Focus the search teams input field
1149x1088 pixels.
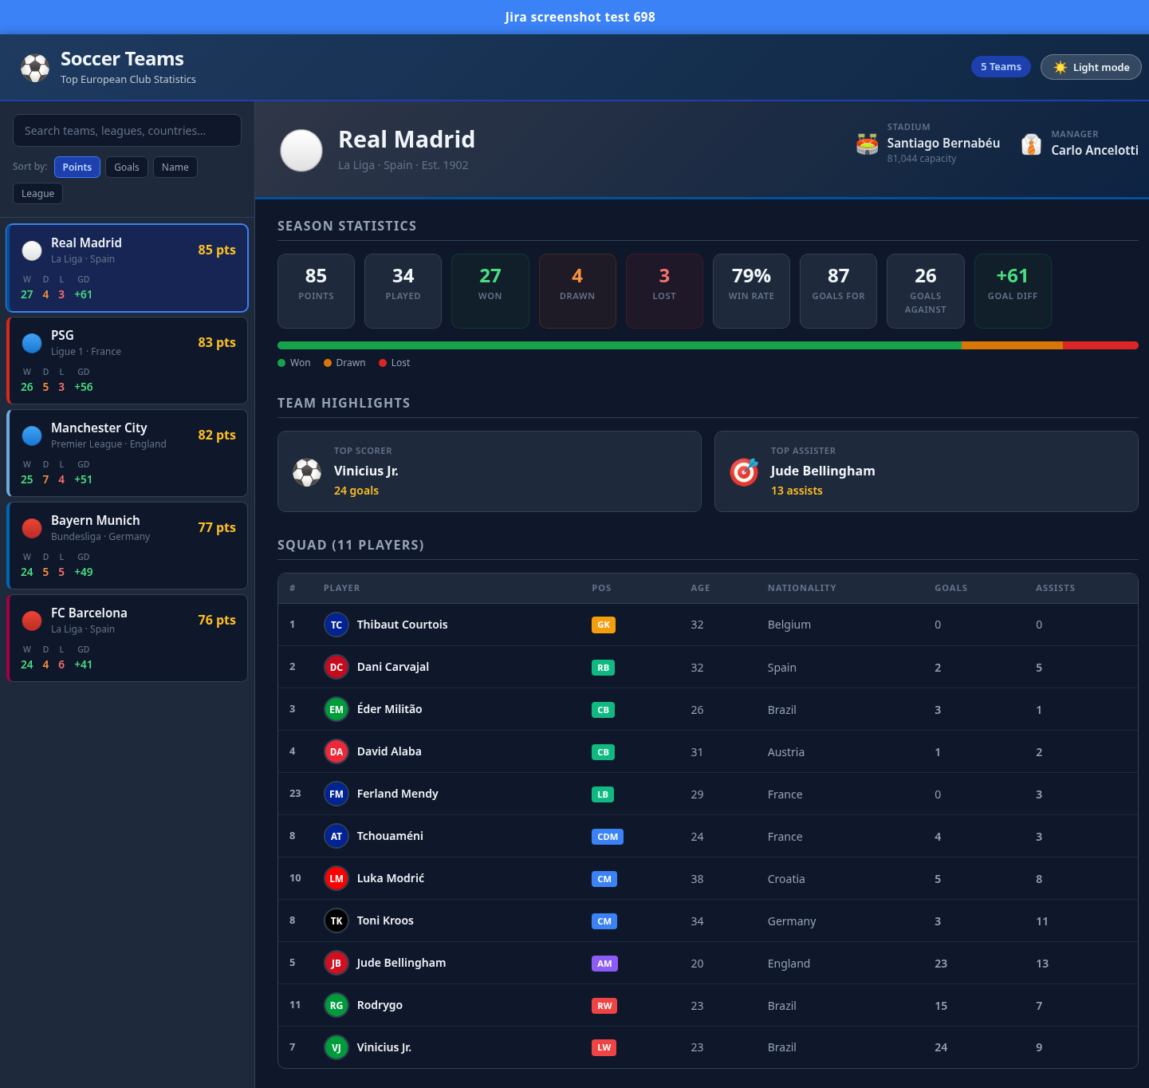coord(127,131)
